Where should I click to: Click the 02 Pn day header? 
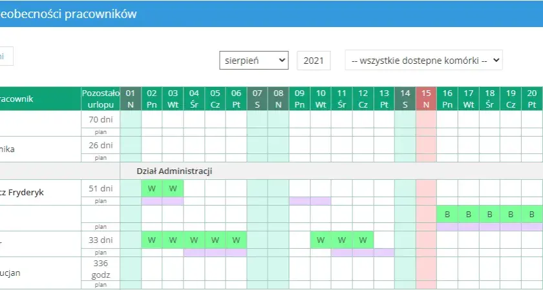click(152, 99)
